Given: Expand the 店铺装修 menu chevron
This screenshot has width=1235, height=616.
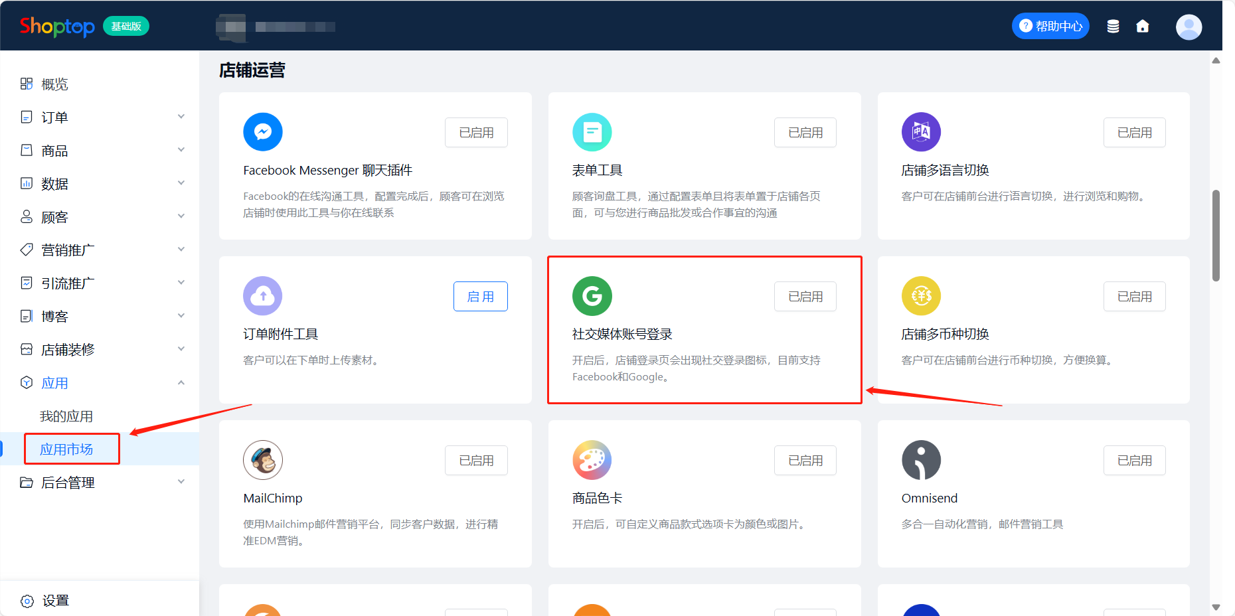Looking at the screenshot, I should point(181,349).
